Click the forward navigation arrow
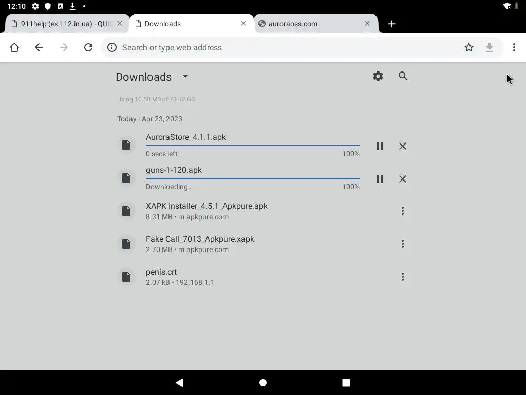This screenshot has height=395, width=526. point(63,47)
